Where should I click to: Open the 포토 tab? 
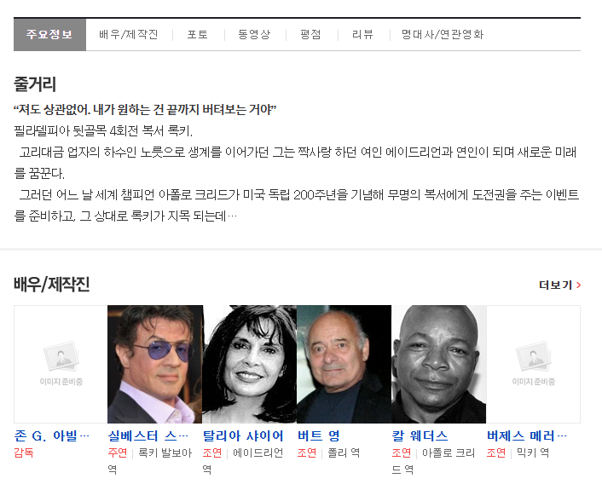(x=198, y=35)
